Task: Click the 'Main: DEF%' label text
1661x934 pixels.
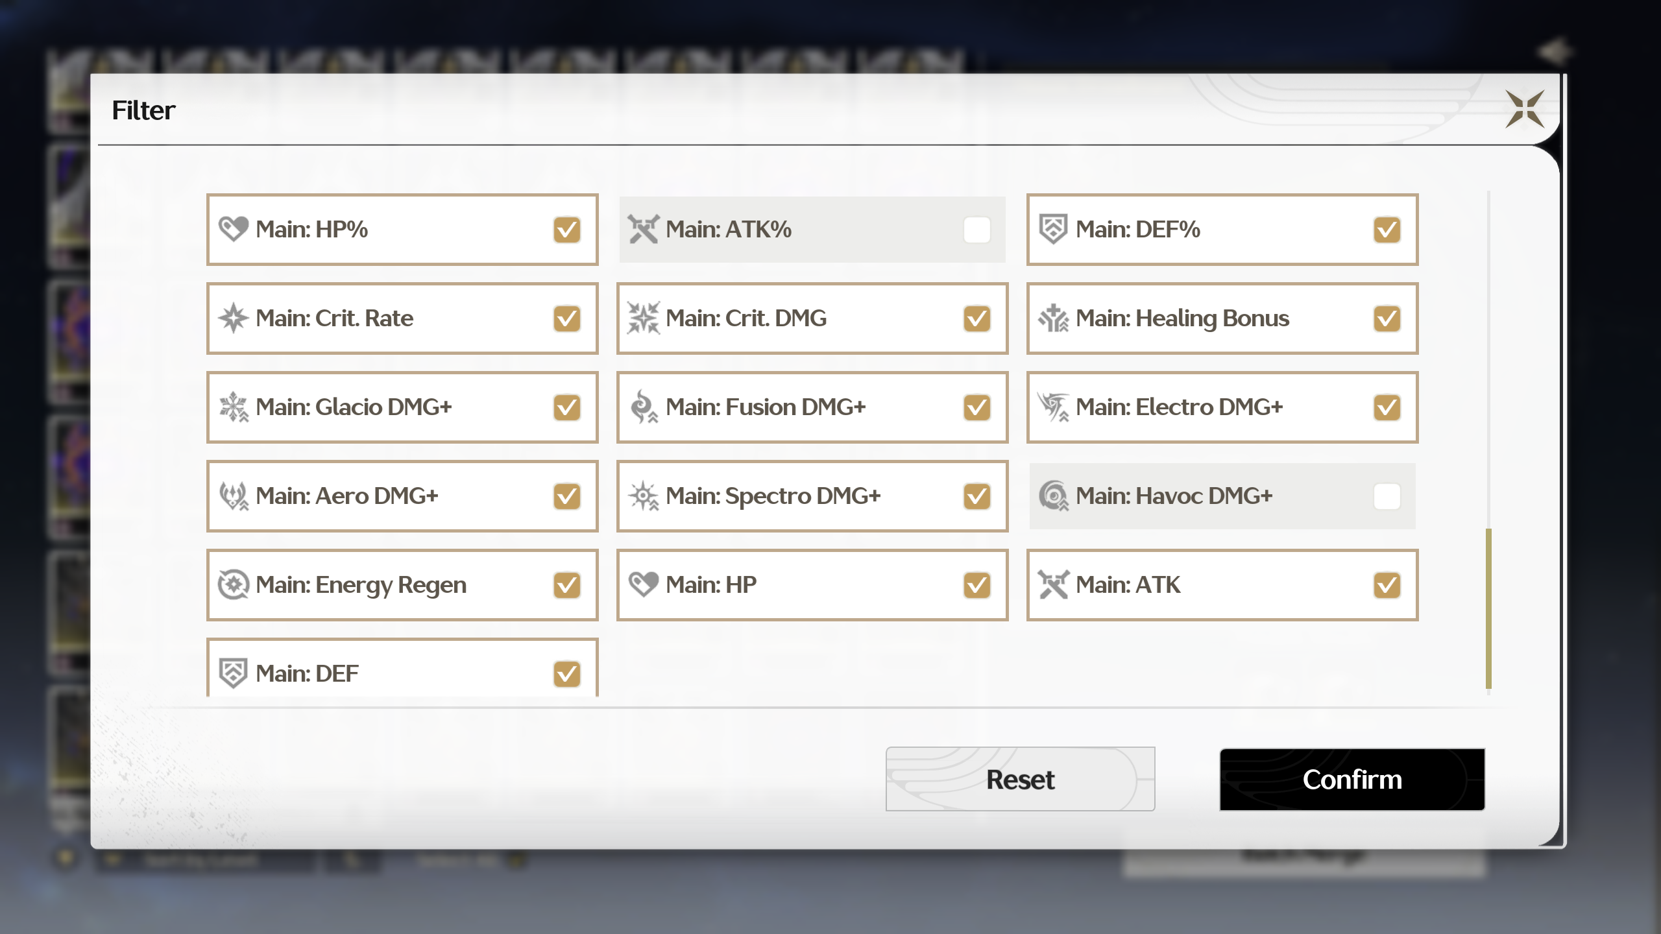Action: pyautogui.click(x=1137, y=229)
